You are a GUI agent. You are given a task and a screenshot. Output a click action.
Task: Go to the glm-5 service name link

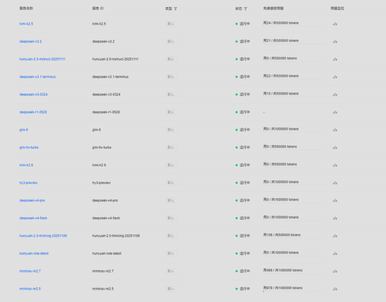23,130
